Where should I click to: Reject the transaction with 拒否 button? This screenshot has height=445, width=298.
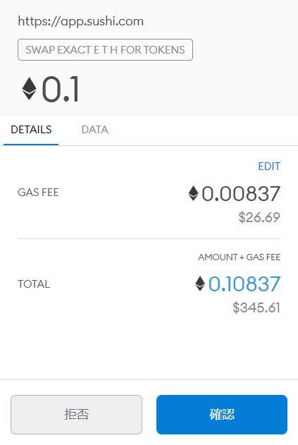(76, 415)
